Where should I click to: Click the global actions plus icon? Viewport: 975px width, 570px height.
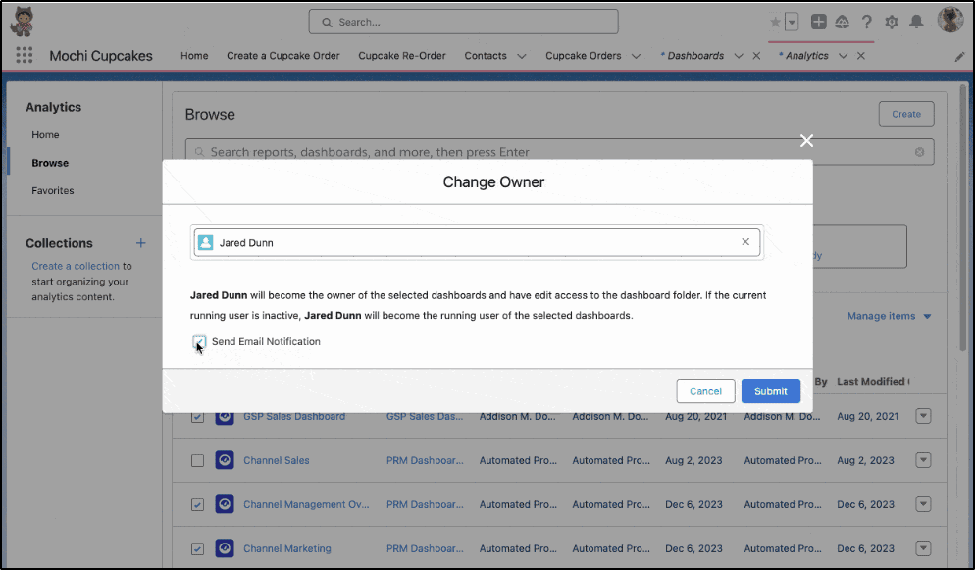[x=818, y=22]
